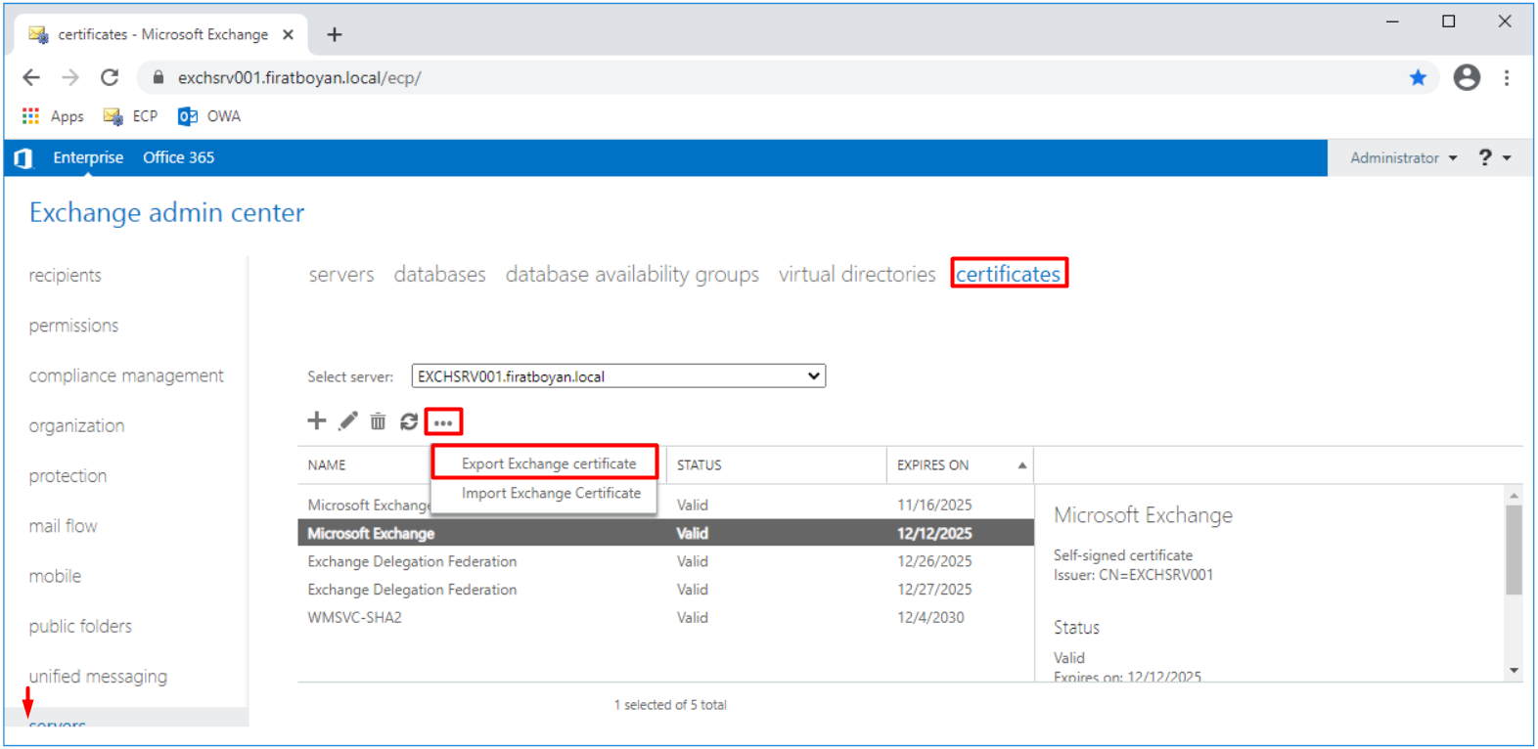This screenshot has width=1538, height=749.
Task: Click the details pane scroll down arrow
Action: point(1514,671)
